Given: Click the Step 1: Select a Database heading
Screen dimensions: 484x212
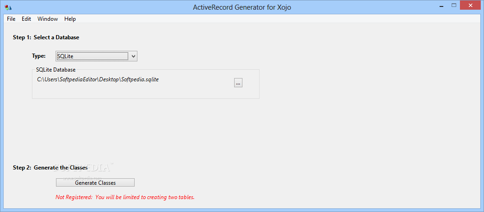Looking at the screenshot, I should [46, 37].
